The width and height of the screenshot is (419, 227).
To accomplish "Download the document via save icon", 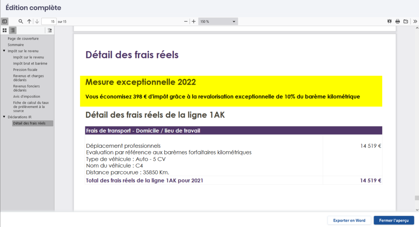I will point(405,21).
